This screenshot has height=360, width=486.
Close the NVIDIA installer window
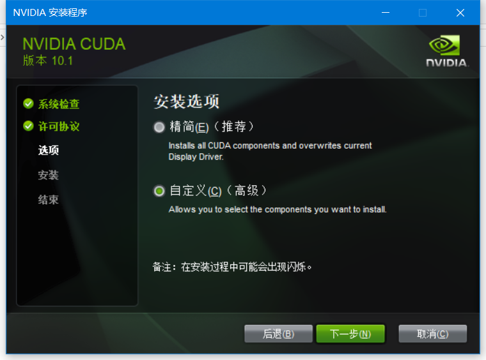tap(460, 13)
